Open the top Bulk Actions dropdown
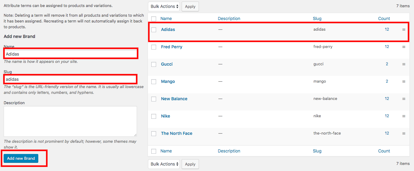The image size is (414, 171). (164, 6)
